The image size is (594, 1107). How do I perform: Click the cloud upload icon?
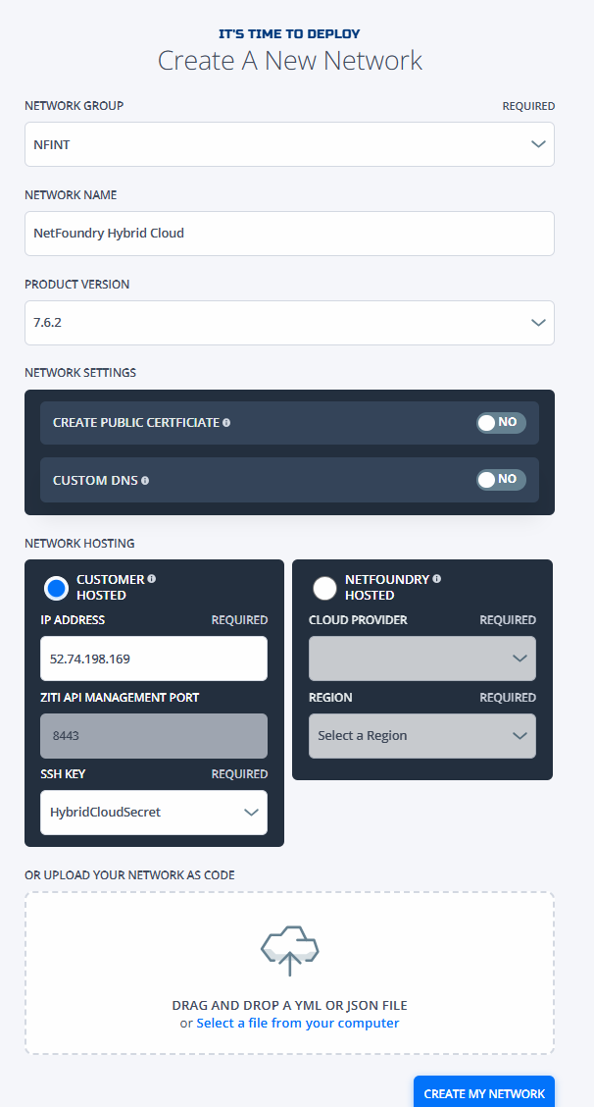tap(290, 950)
